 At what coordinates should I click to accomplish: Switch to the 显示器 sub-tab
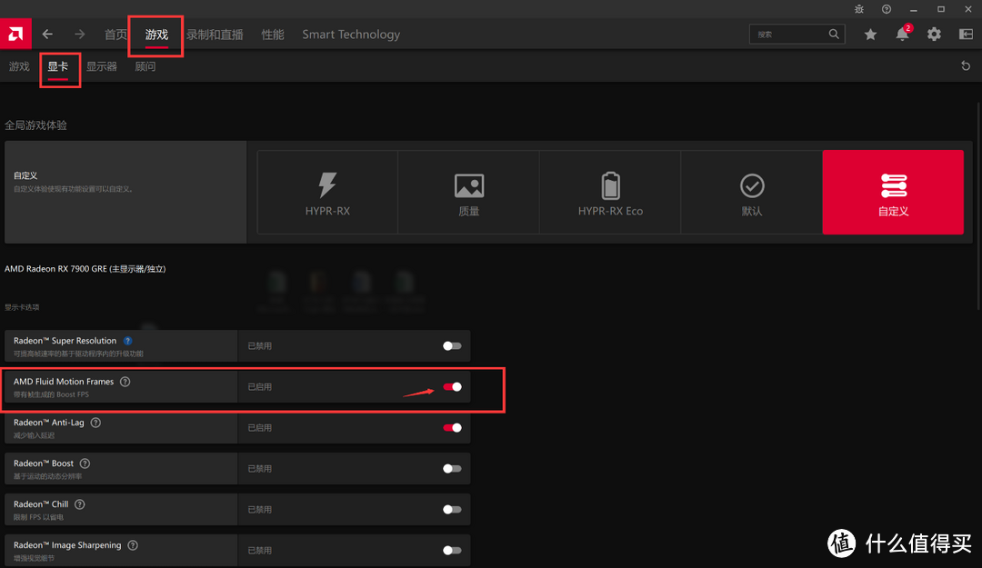tap(102, 66)
